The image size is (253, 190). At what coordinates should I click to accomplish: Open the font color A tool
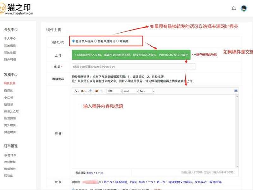point(76,91)
